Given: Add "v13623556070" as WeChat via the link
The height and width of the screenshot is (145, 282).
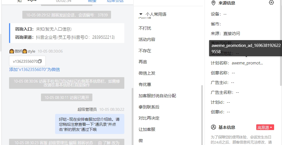Looking at the screenshot, I should coord(34,70).
